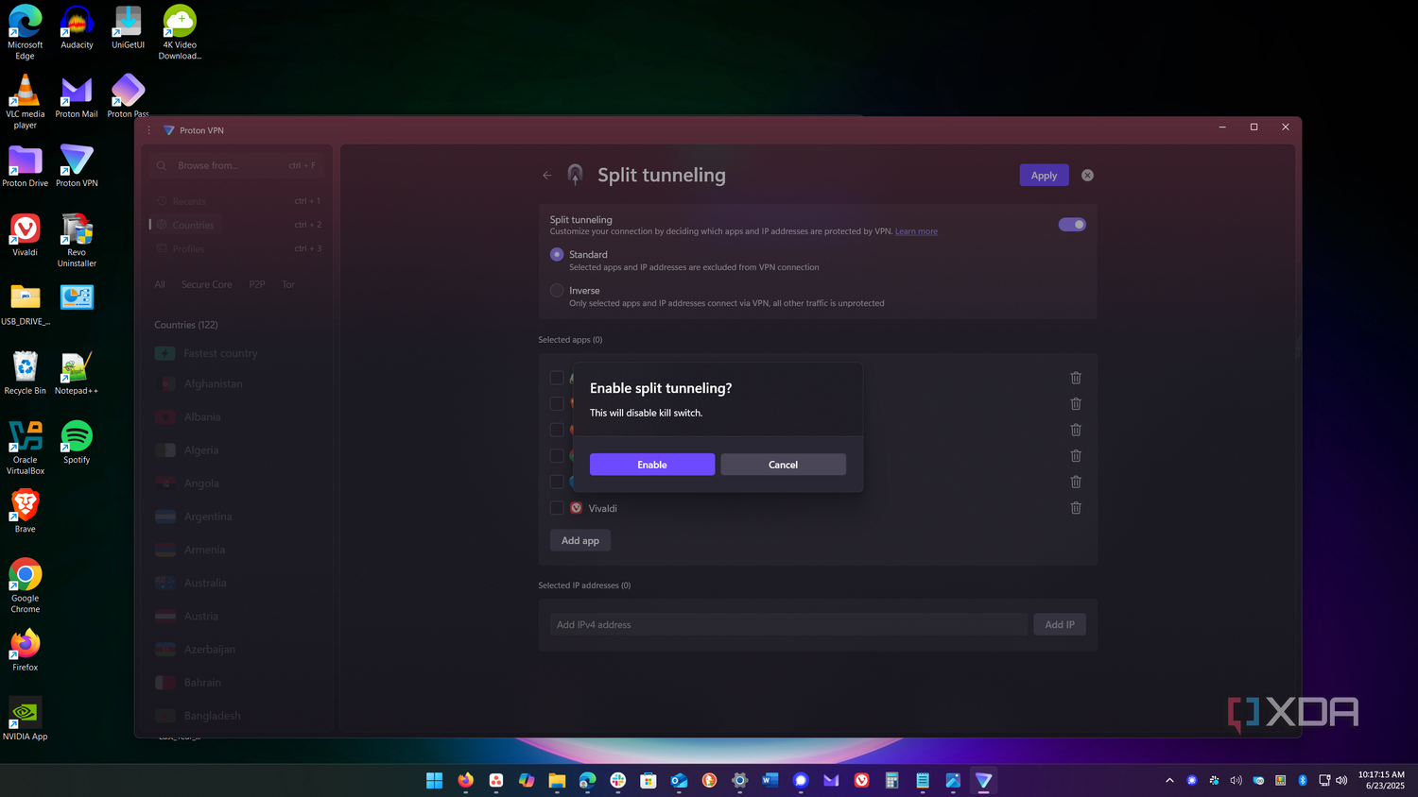
Task: Open the Learn more link
Action: (916, 231)
